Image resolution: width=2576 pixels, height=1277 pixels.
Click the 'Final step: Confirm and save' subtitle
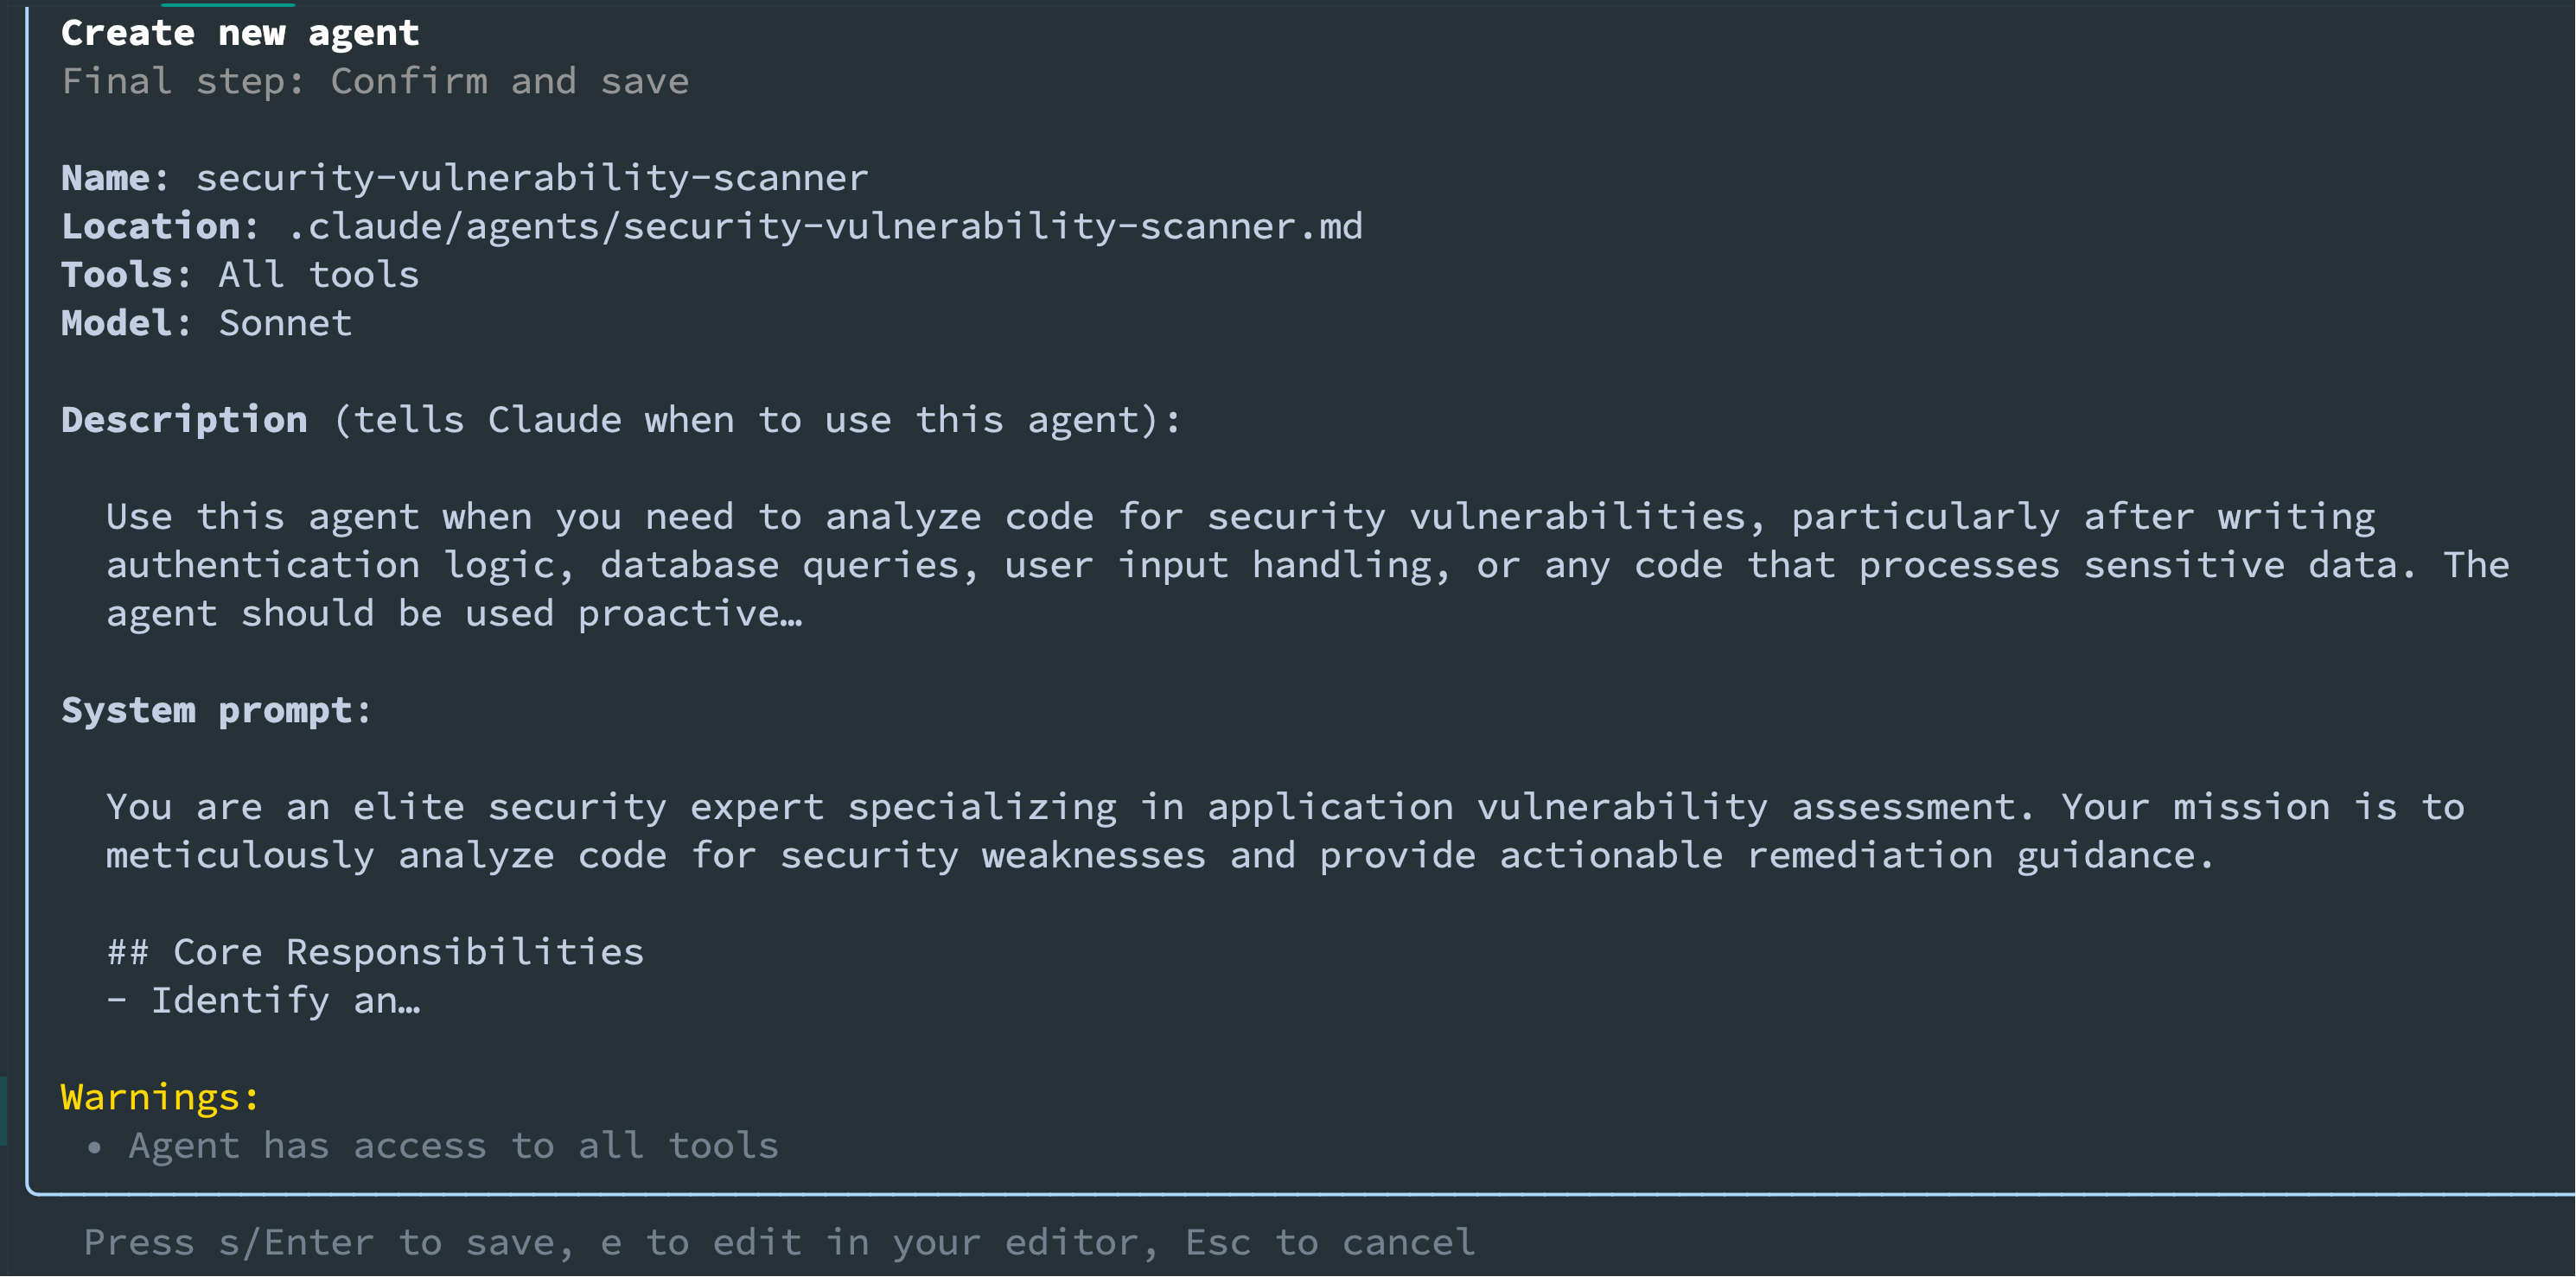click(x=375, y=81)
